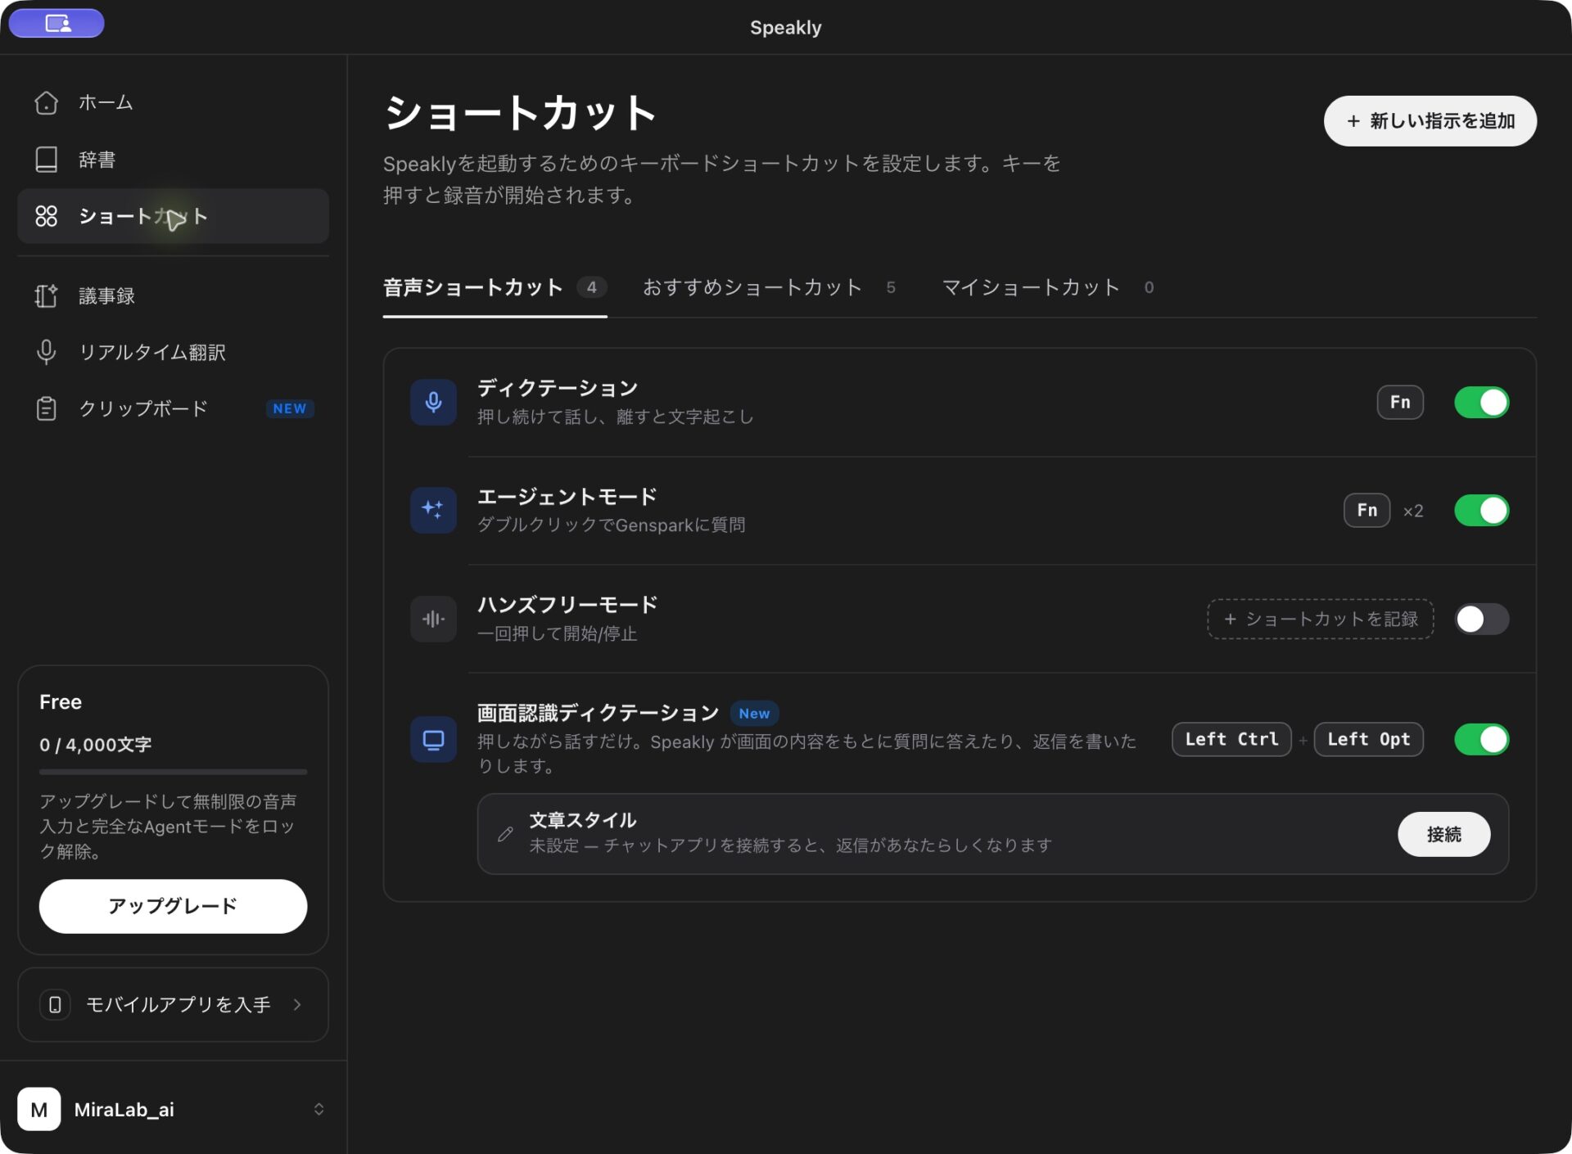Open the マイショートカット tab
The width and height of the screenshot is (1572, 1154).
[x=1048, y=287]
